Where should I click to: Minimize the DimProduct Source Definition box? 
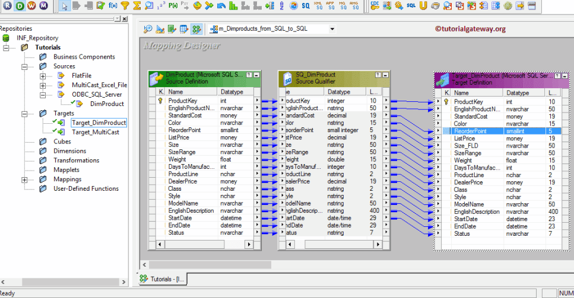tap(256, 75)
